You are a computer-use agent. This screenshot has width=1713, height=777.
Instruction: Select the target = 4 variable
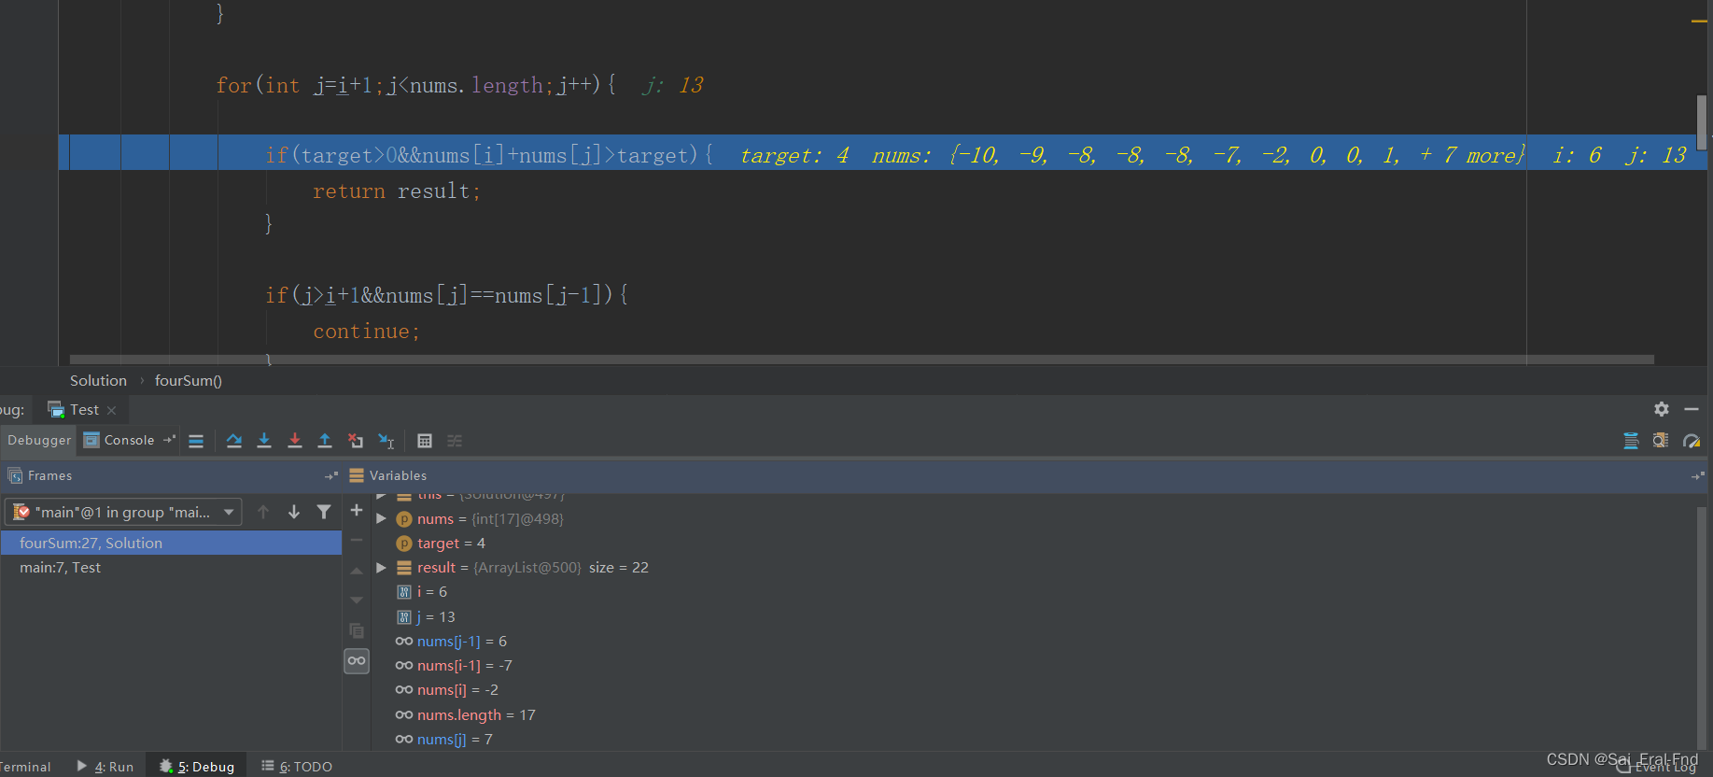tap(451, 544)
